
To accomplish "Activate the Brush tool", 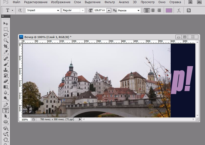I will (6, 64).
